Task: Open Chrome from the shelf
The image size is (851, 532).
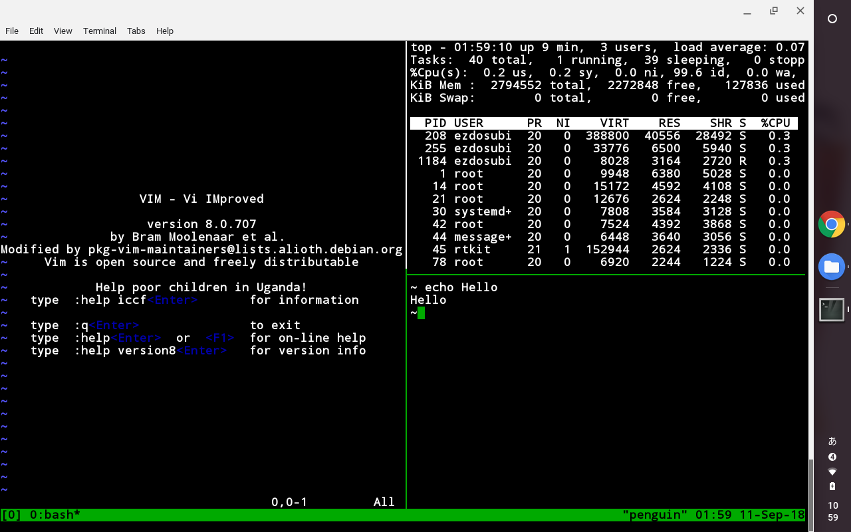Action: [x=832, y=224]
